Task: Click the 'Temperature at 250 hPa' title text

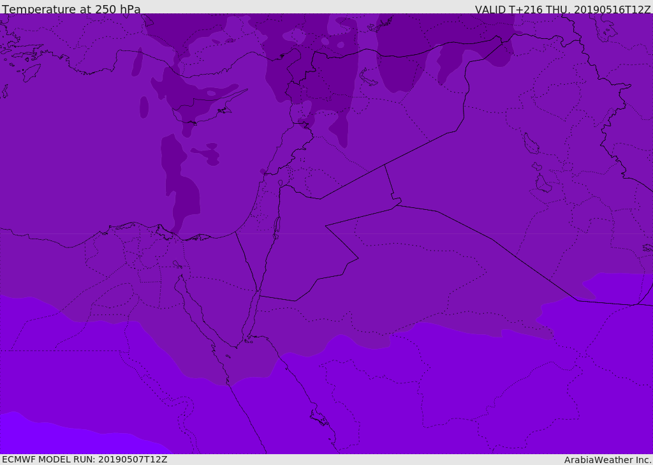Action: point(71,9)
